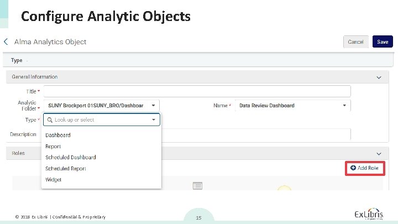Click the Cancel button
Image resolution: width=398 pixels, height=224 pixels.
click(355, 41)
